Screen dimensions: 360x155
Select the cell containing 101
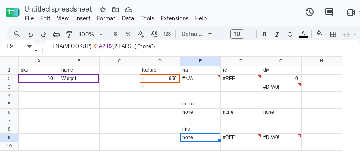pos(39,79)
